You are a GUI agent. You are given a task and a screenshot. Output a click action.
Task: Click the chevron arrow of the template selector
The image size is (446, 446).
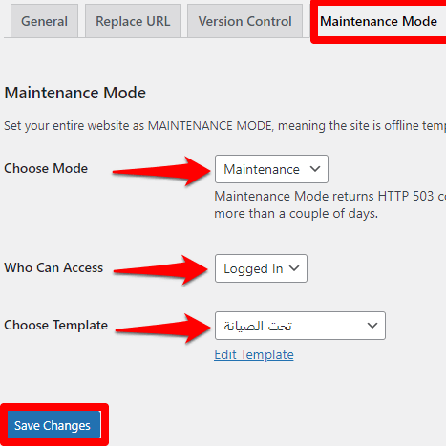[x=372, y=326]
